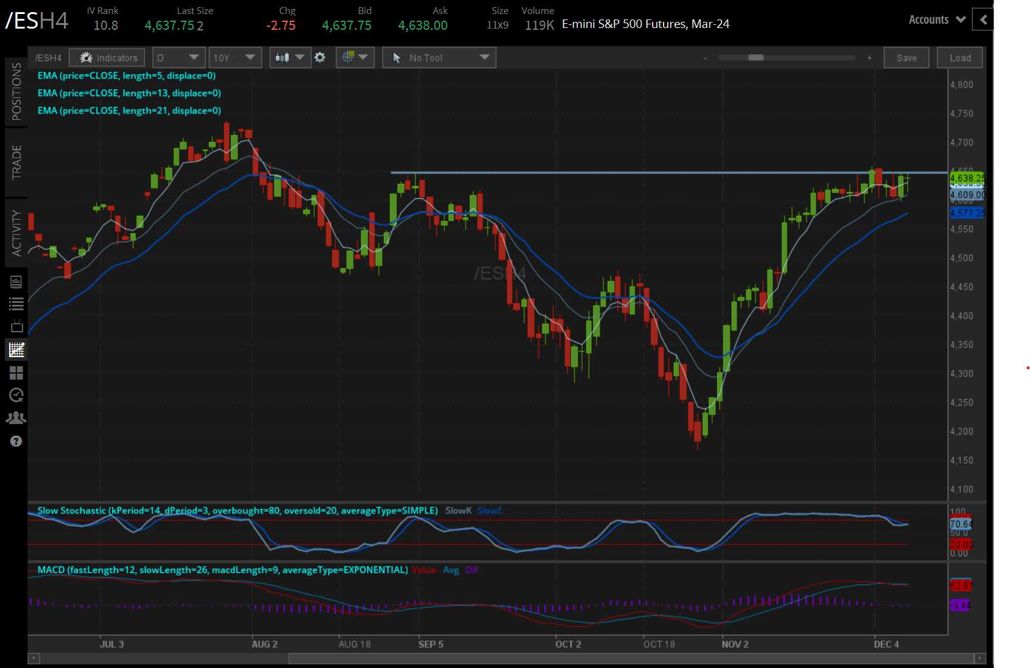Click the chart zoom slider handle

755,58
